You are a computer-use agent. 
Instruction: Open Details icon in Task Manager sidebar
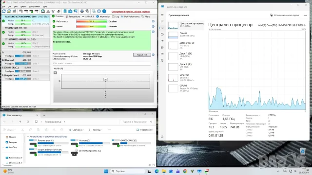click(162, 54)
